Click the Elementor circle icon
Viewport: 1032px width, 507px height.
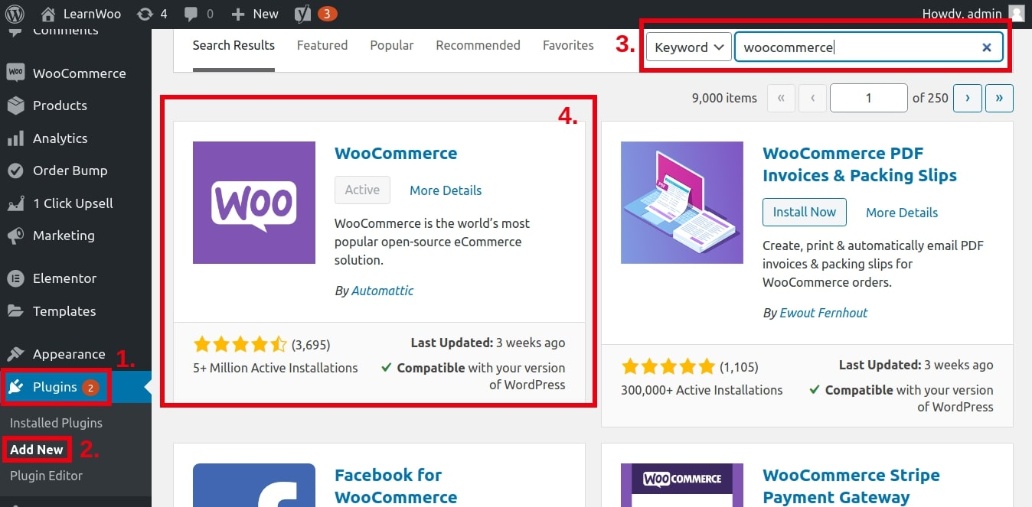click(15, 278)
